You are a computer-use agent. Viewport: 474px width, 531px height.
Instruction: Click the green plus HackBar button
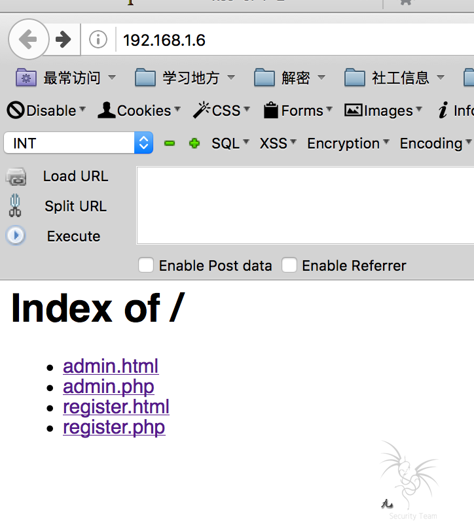tap(194, 144)
